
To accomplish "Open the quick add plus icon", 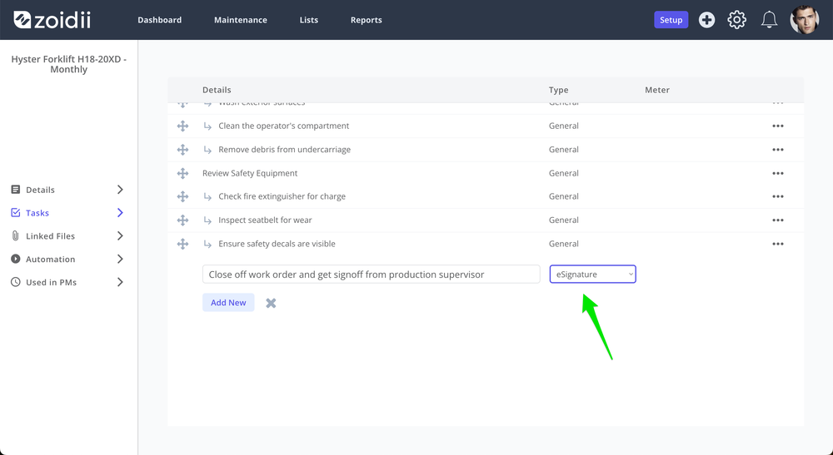I will [706, 20].
